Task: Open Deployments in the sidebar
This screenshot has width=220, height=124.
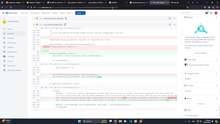Action: click(12, 52)
